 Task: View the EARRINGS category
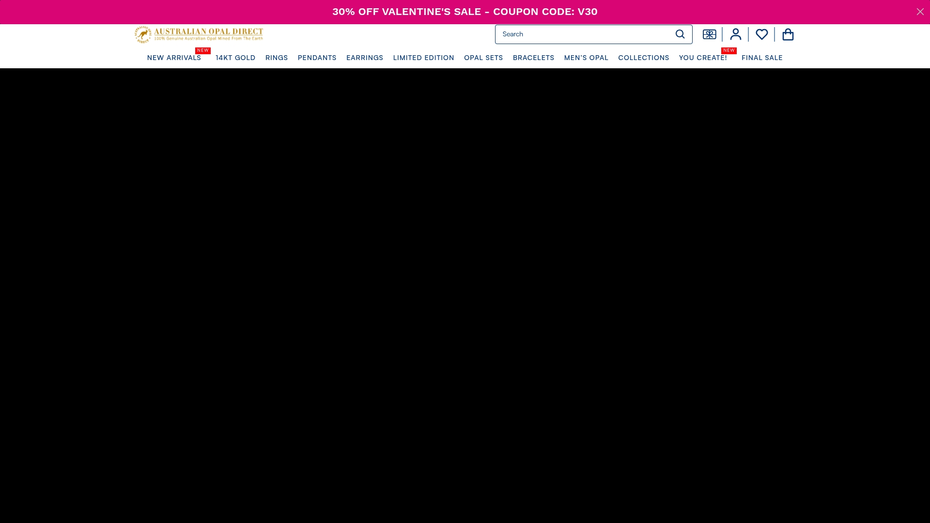365,58
